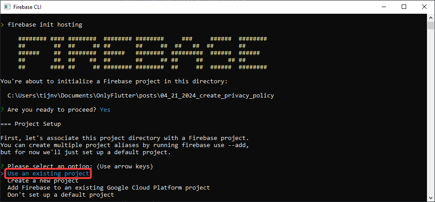Viewport: 435px width, 202px height.
Task: Click the 'Firebase CLI' title text
Action: [28, 7]
